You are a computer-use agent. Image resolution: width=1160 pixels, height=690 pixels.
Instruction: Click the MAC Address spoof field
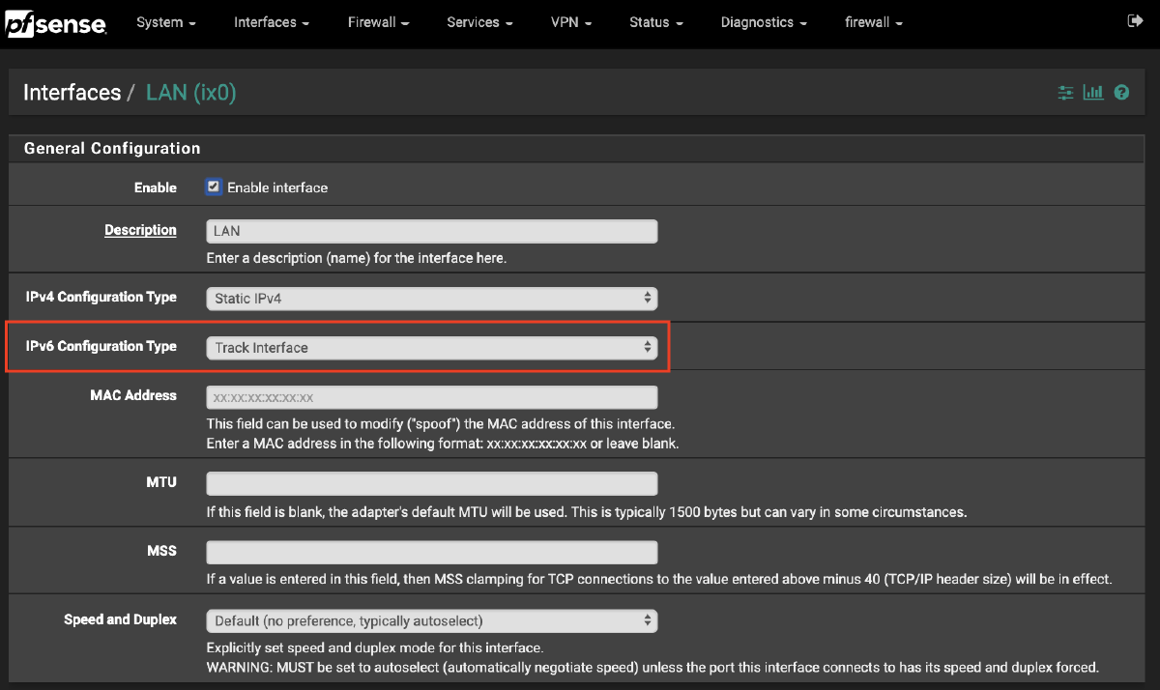tap(431, 396)
